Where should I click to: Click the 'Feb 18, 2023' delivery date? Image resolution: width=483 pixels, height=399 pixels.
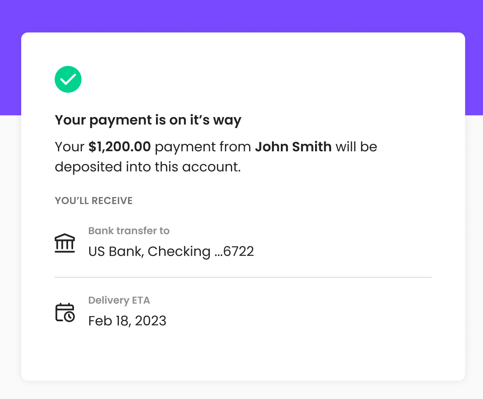tap(127, 321)
